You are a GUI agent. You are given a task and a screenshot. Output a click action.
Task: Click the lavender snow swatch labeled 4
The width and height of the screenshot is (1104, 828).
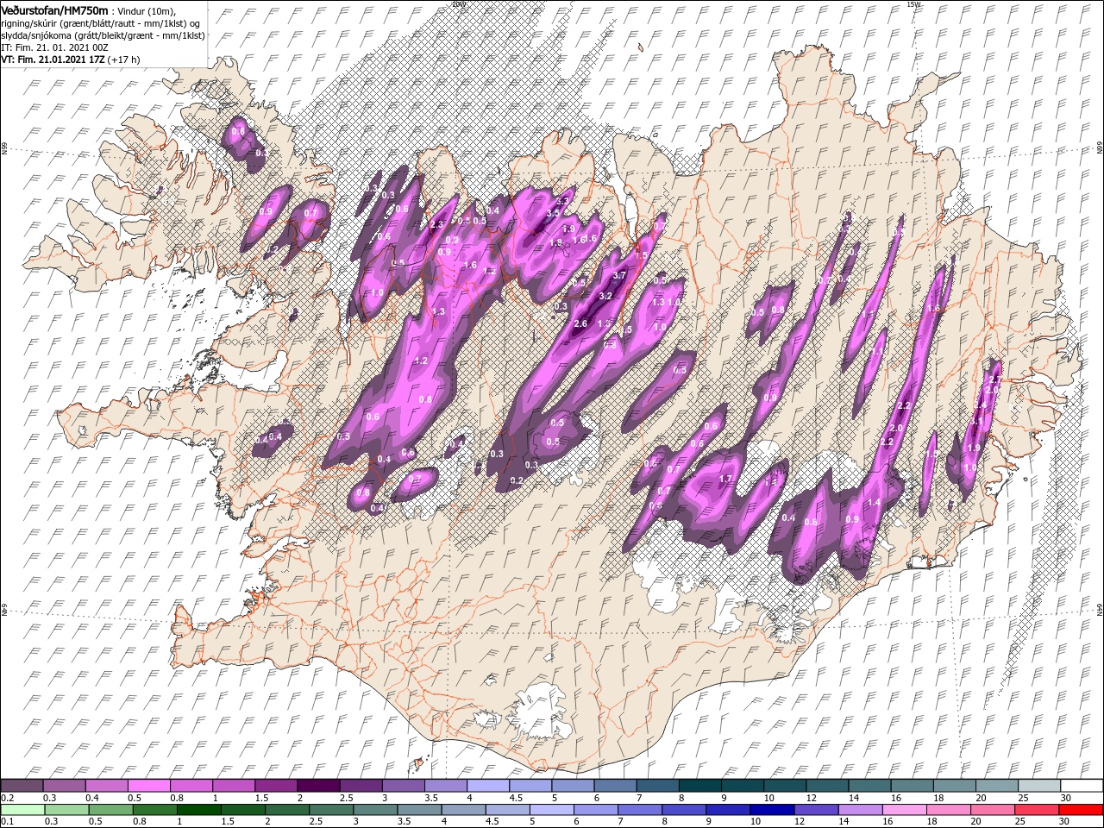tap(488, 786)
